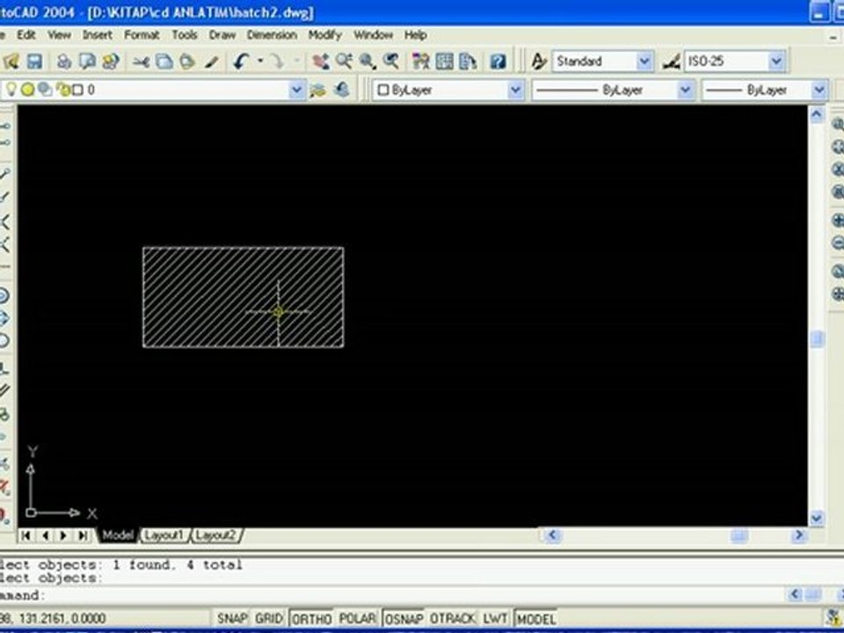Click the Layer Previous icon

pyautogui.click(x=342, y=90)
